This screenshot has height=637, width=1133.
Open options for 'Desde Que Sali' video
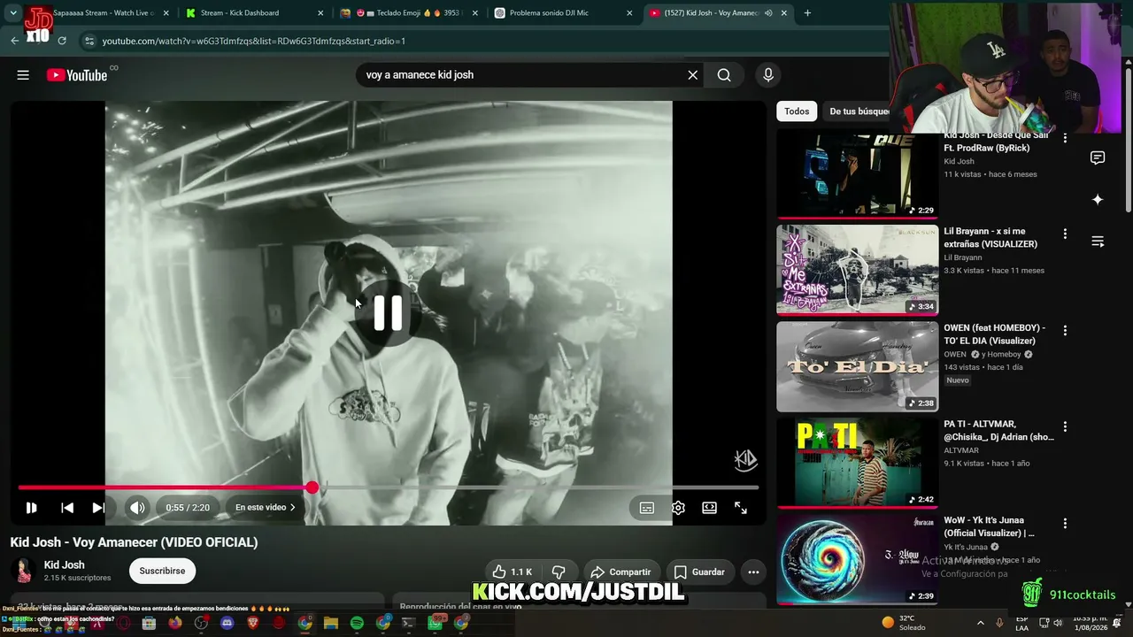pos(1065,138)
